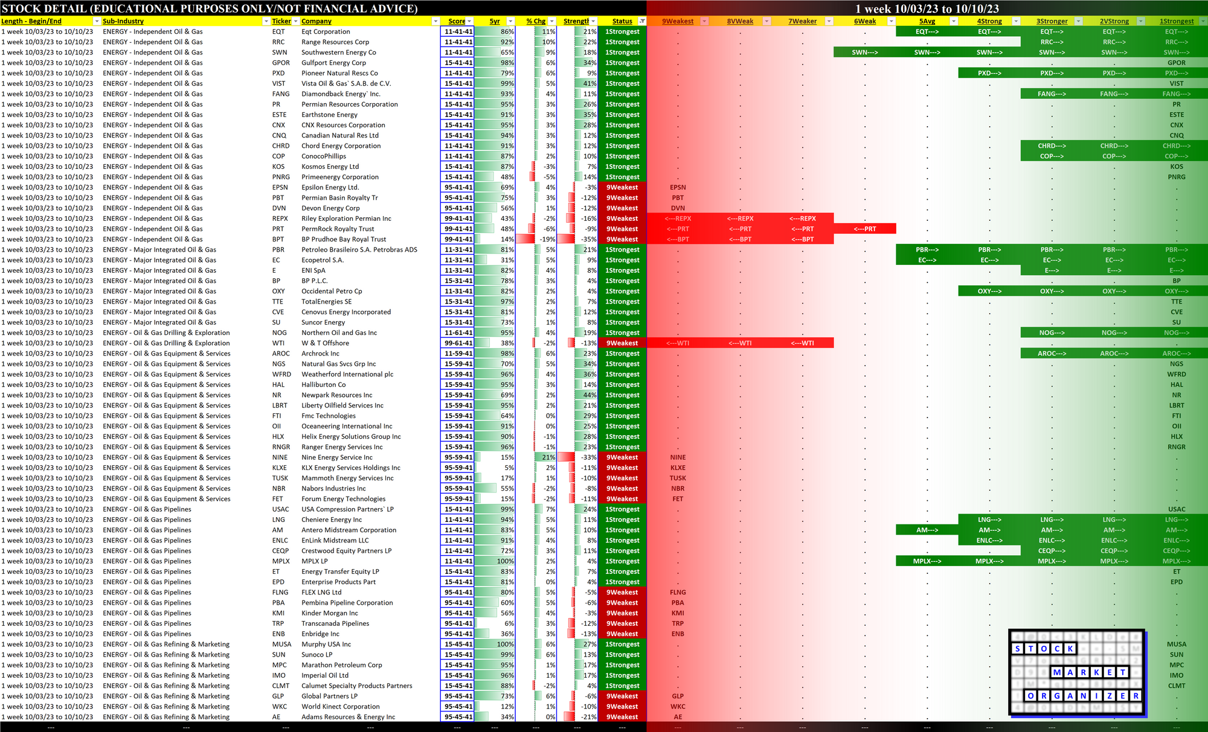
Task: Click the Score column filter arrow
Action: [x=469, y=21]
